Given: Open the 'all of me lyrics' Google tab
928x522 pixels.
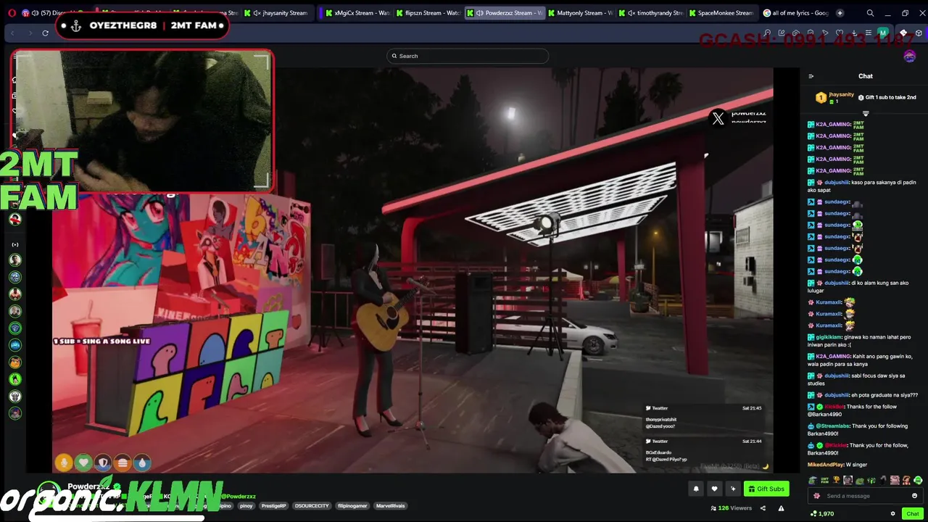Looking at the screenshot, I should pos(796,13).
